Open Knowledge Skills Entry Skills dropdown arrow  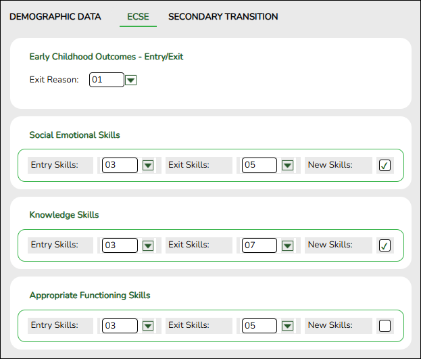pos(148,245)
